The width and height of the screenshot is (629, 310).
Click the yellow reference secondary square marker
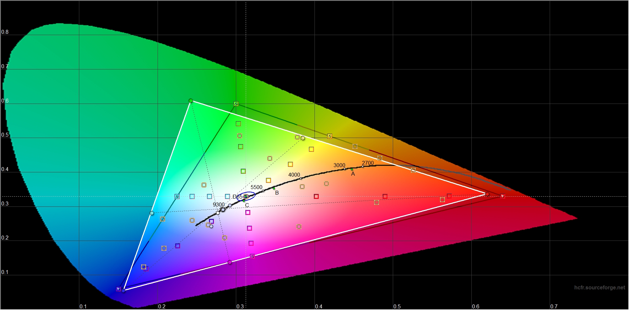(330, 136)
